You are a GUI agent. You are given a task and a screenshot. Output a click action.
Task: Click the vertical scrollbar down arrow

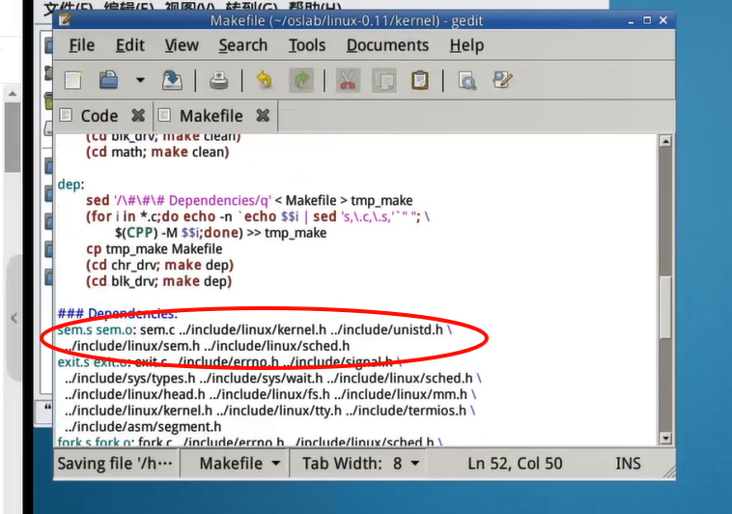pyautogui.click(x=664, y=437)
